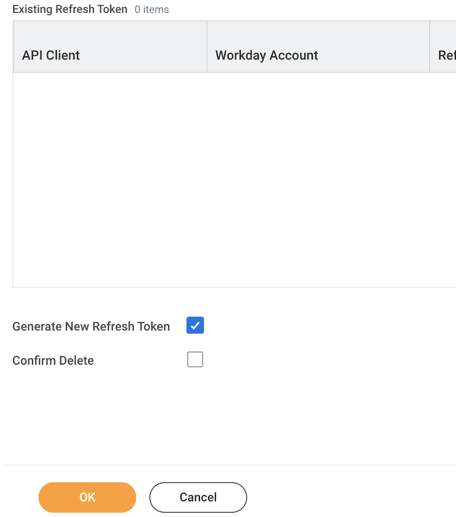Click the Confirm Delete label text
This screenshot has height=517, width=456.
[x=53, y=361]
